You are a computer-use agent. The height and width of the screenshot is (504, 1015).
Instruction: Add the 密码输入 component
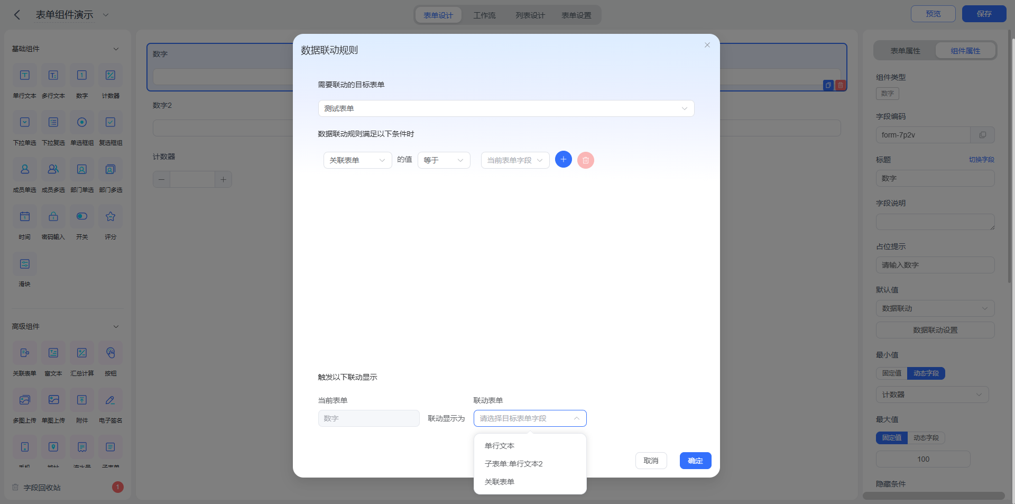click(x=53, y=216)
